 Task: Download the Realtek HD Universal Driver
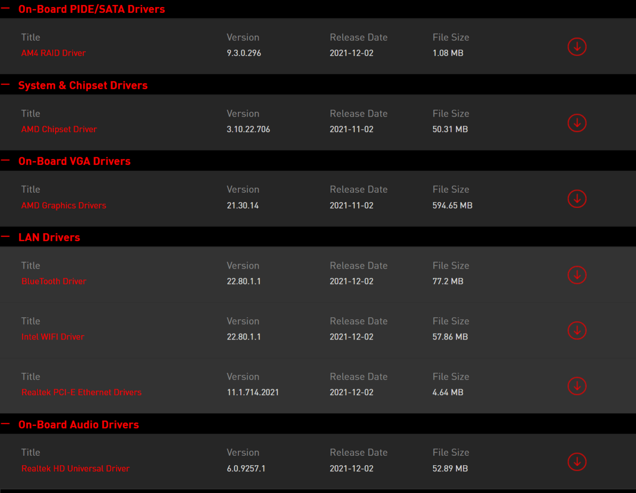577,462
